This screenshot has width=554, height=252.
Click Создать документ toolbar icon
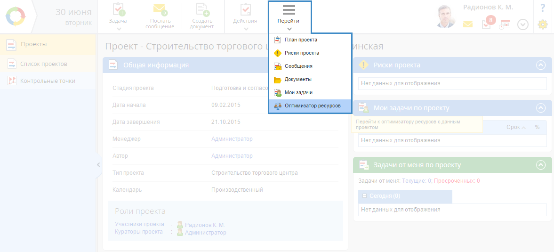click(x=202, y=9)
